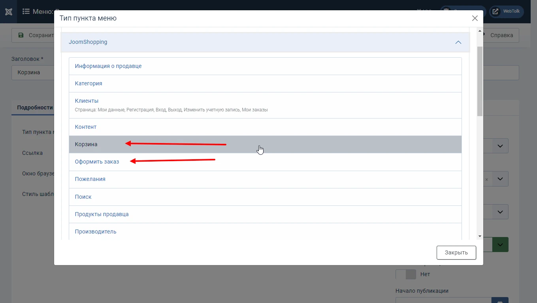Viewport: 537px width, 303px height.
Task: Toggle the 'Нет' switch
Action: (406, 274)
